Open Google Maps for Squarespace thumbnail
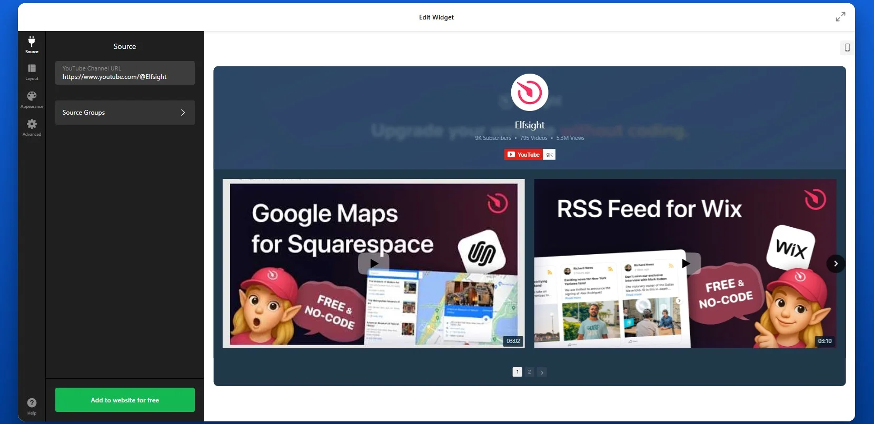Screen dimensions: 874x424 click(373, 264)
